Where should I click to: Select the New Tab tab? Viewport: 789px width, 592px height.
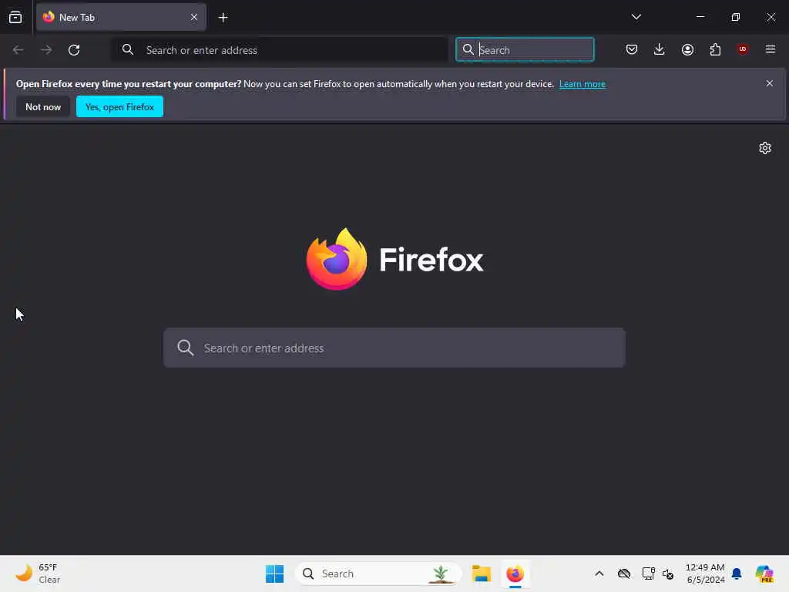121,17
